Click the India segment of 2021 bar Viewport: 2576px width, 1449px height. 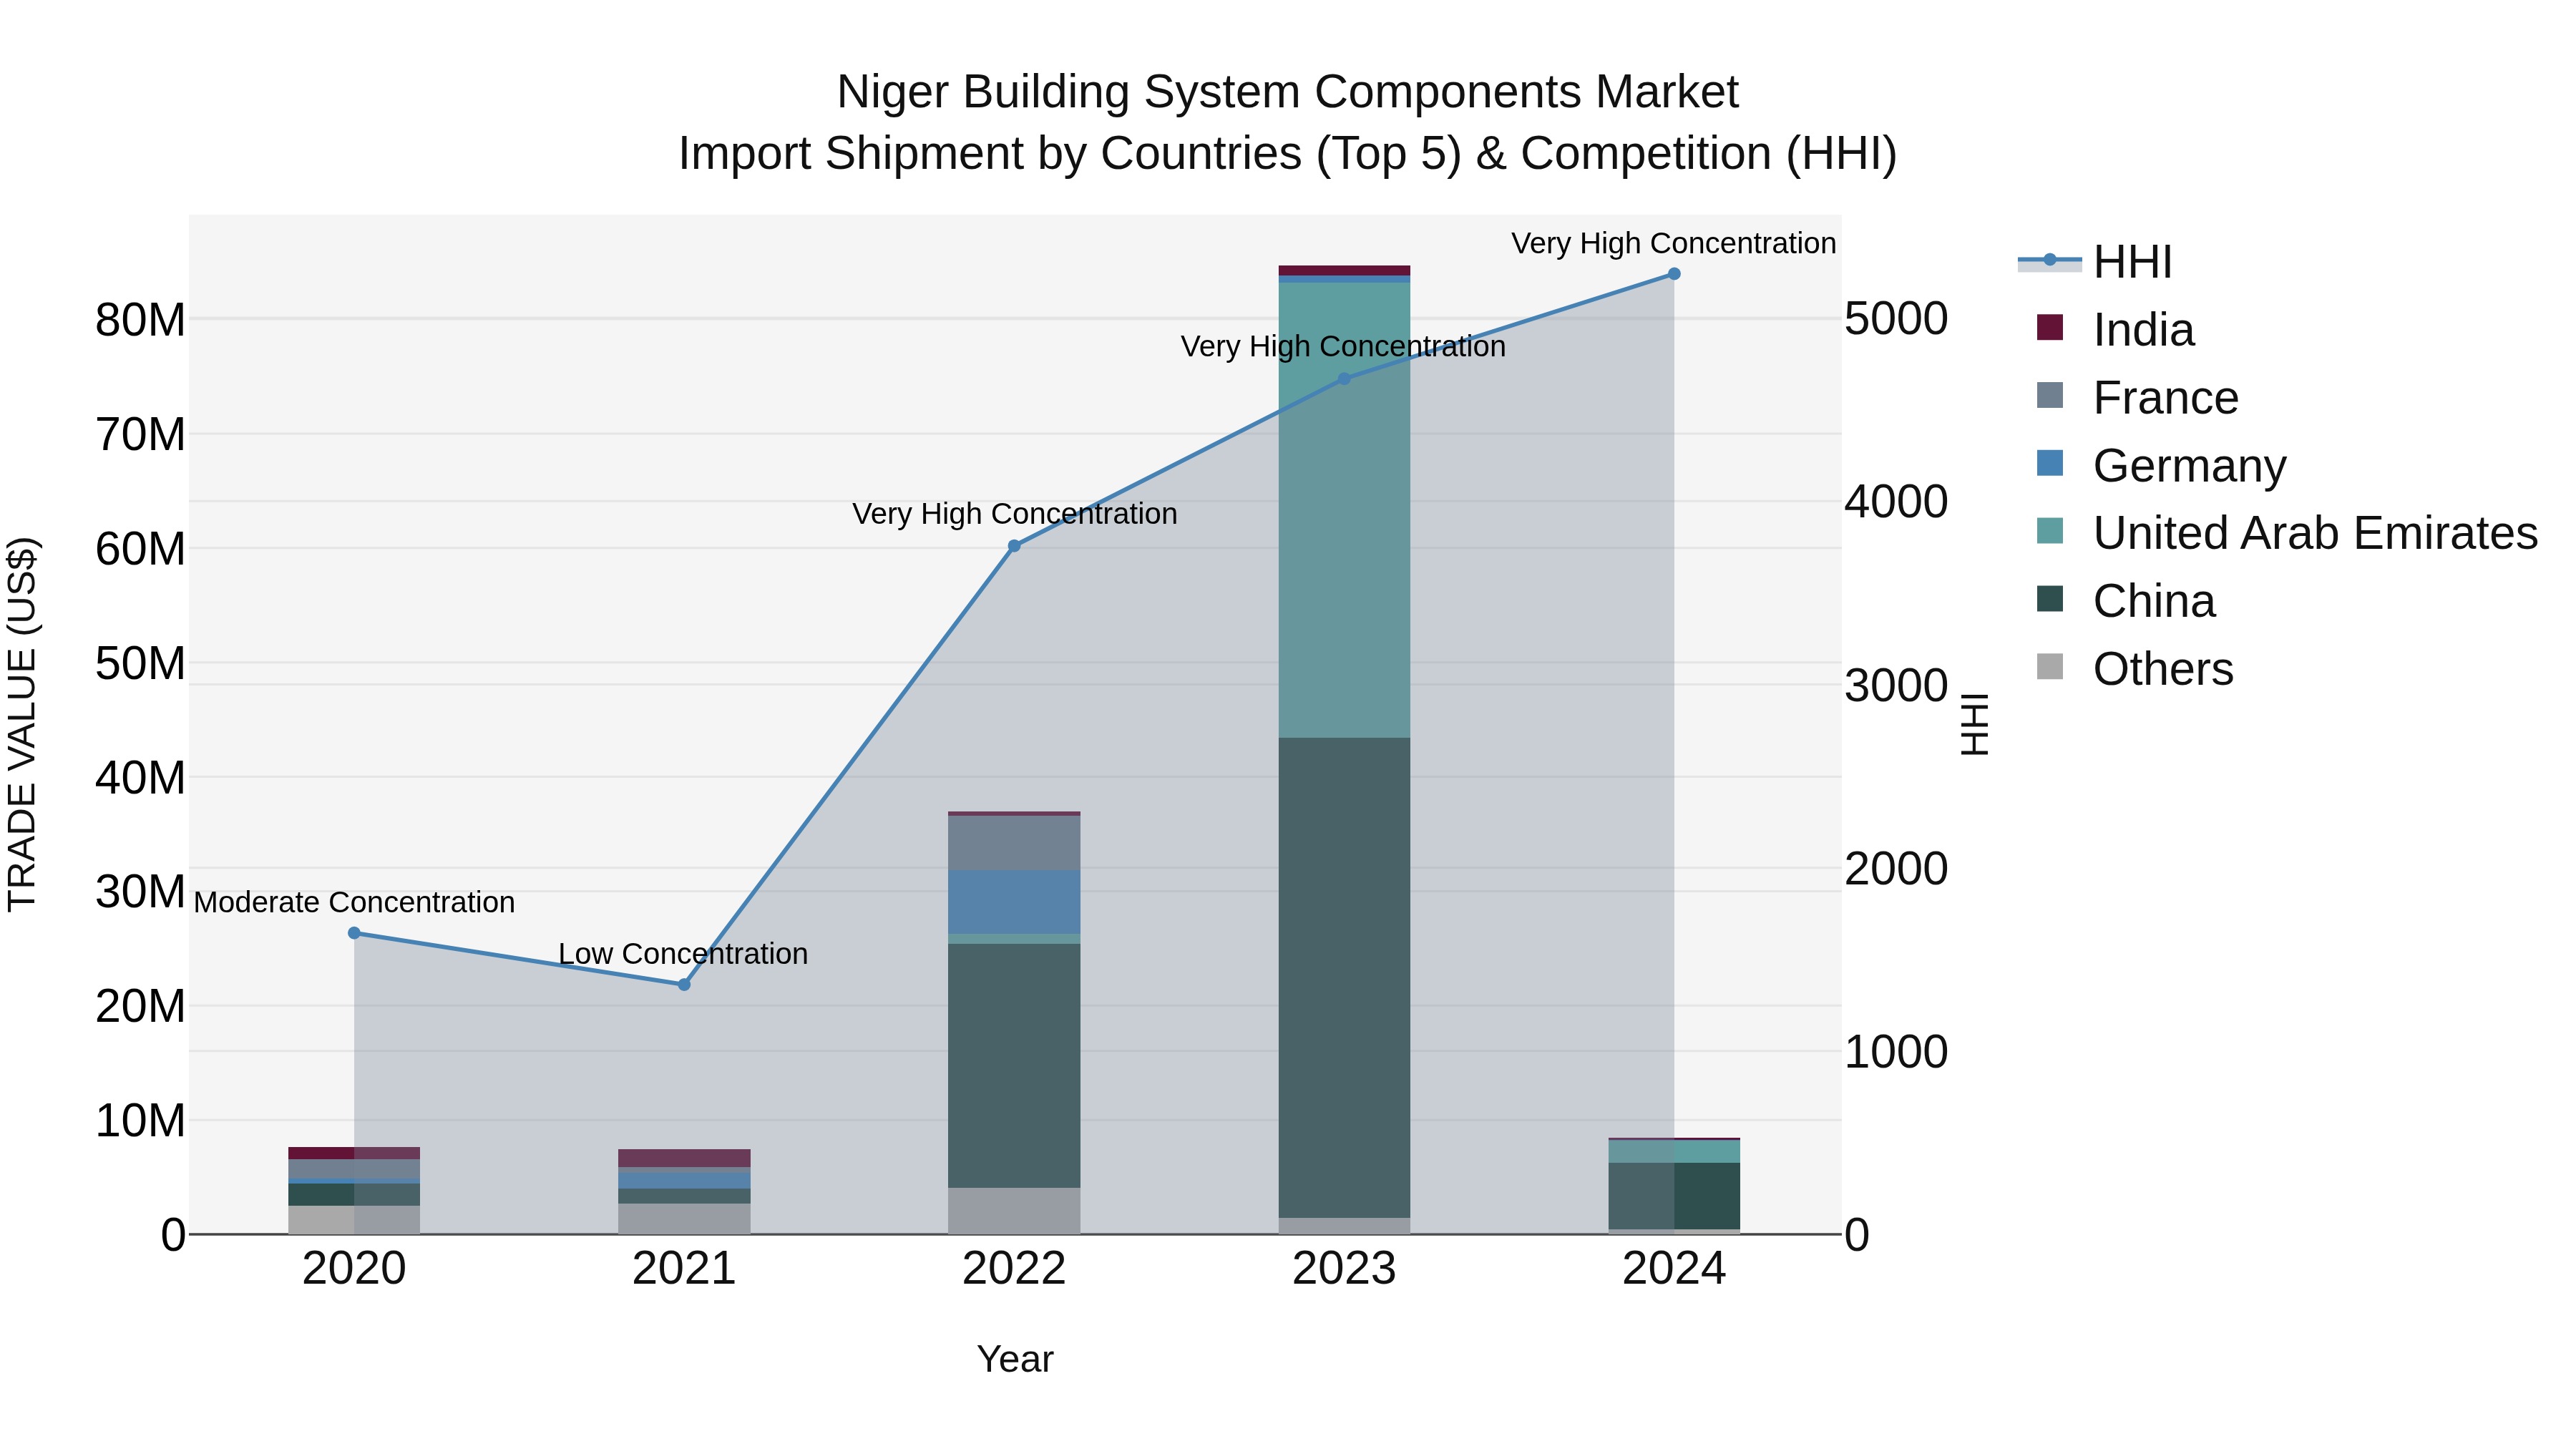684,1158
